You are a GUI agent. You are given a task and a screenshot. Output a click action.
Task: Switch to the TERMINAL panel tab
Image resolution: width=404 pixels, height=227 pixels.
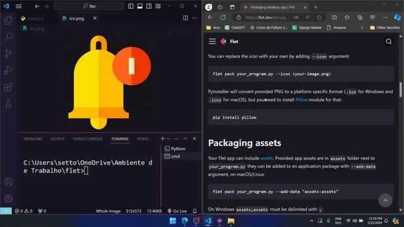click(120, 139)
